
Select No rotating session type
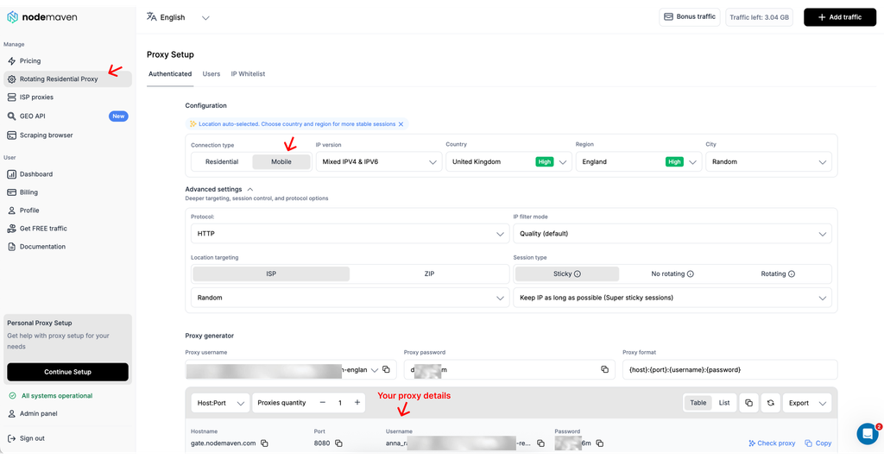(672, 274)
